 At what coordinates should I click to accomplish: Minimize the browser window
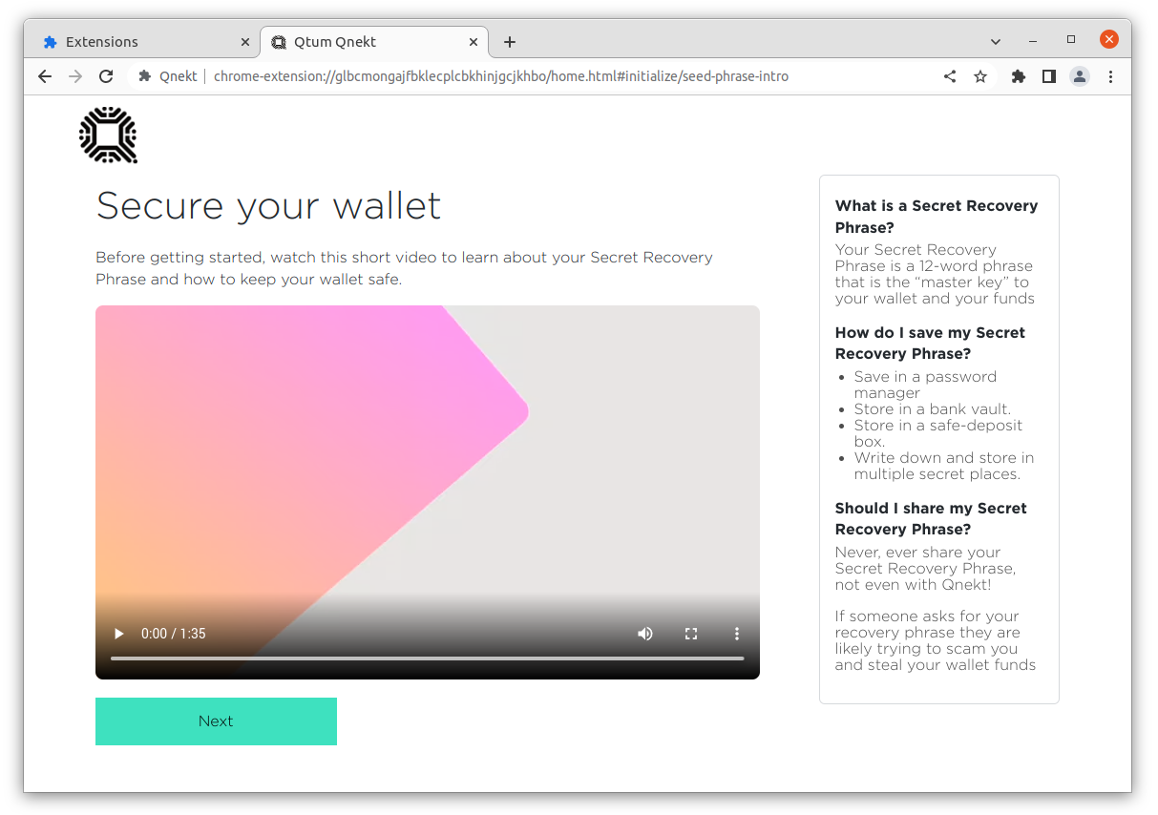[1033, 40]
